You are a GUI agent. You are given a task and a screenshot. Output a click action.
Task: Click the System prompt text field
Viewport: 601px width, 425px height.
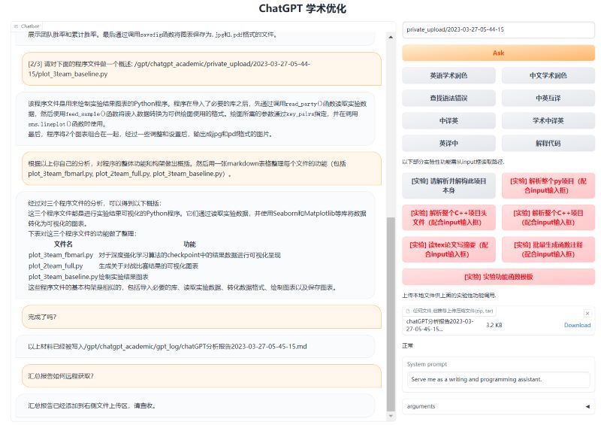[498, 379]
